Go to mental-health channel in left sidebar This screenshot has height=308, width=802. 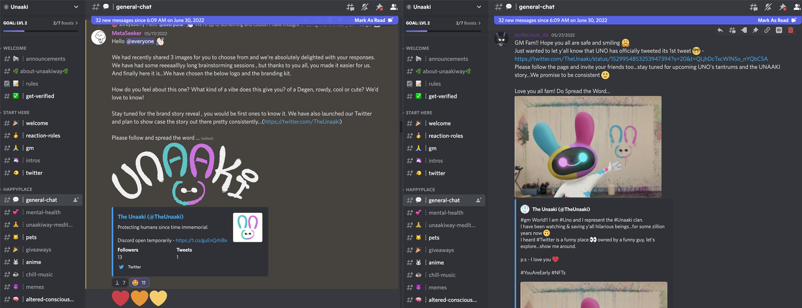click(42, 212)
